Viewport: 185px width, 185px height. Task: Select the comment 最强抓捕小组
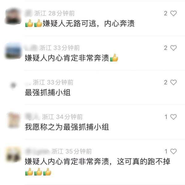tap(48, 92)
